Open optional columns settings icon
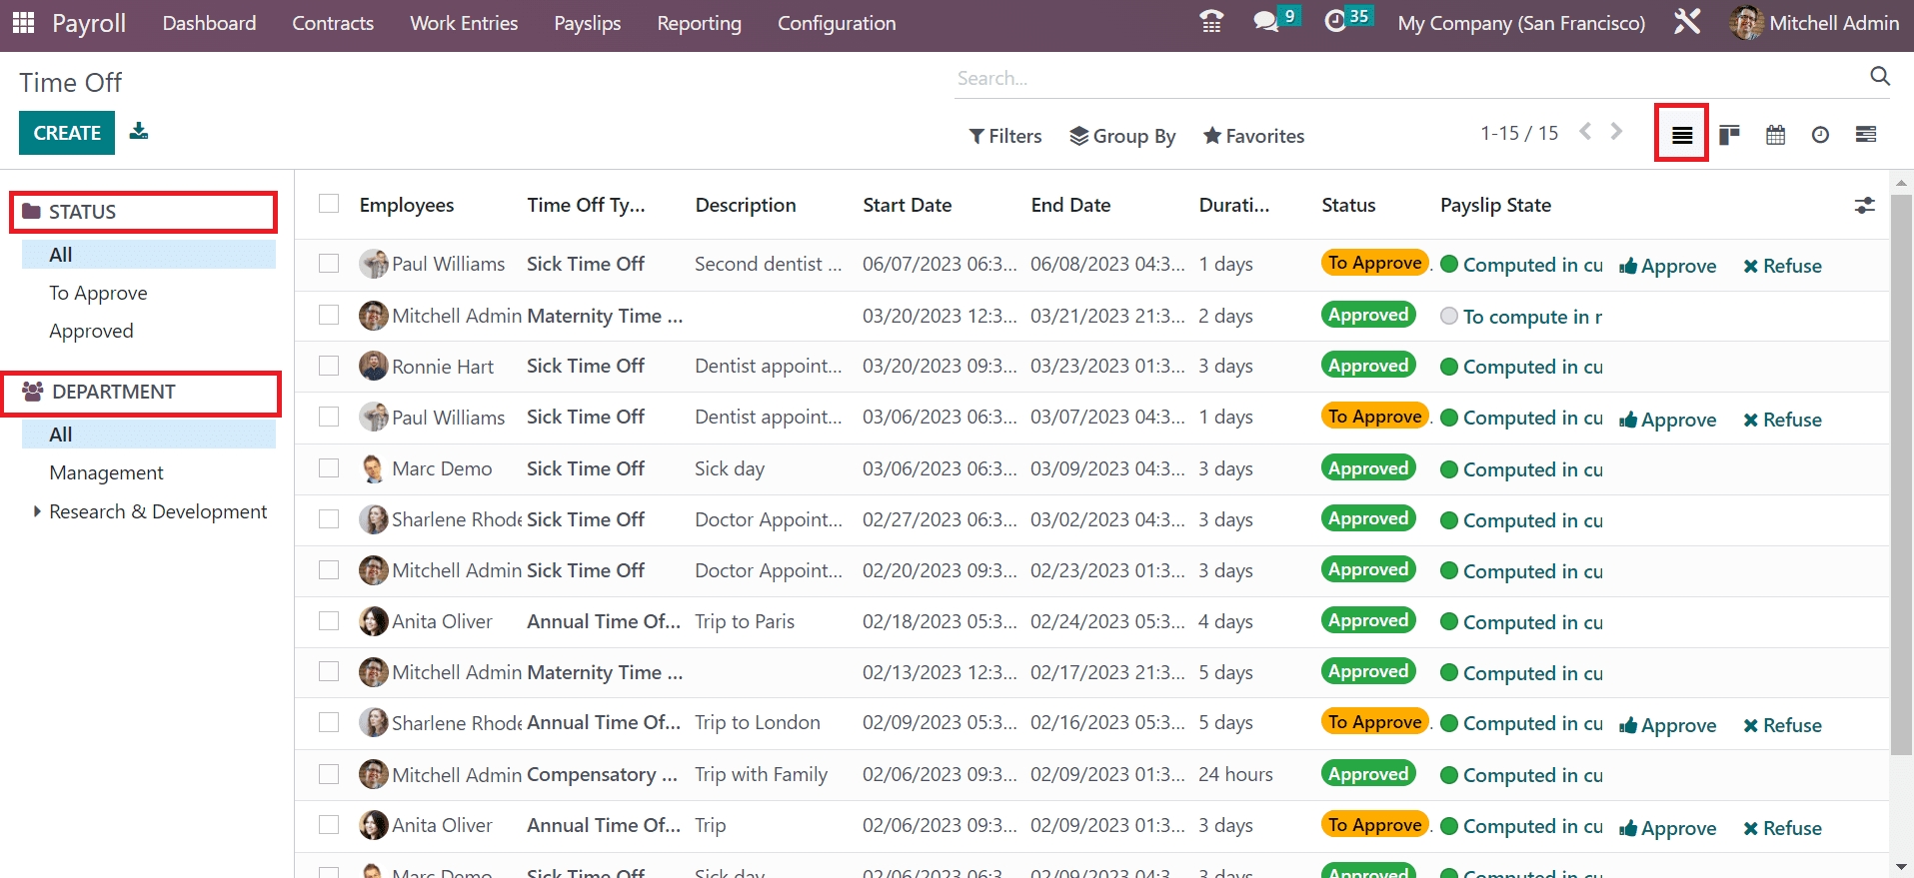Screen dimensions: 1914x878 (1864, 206)
